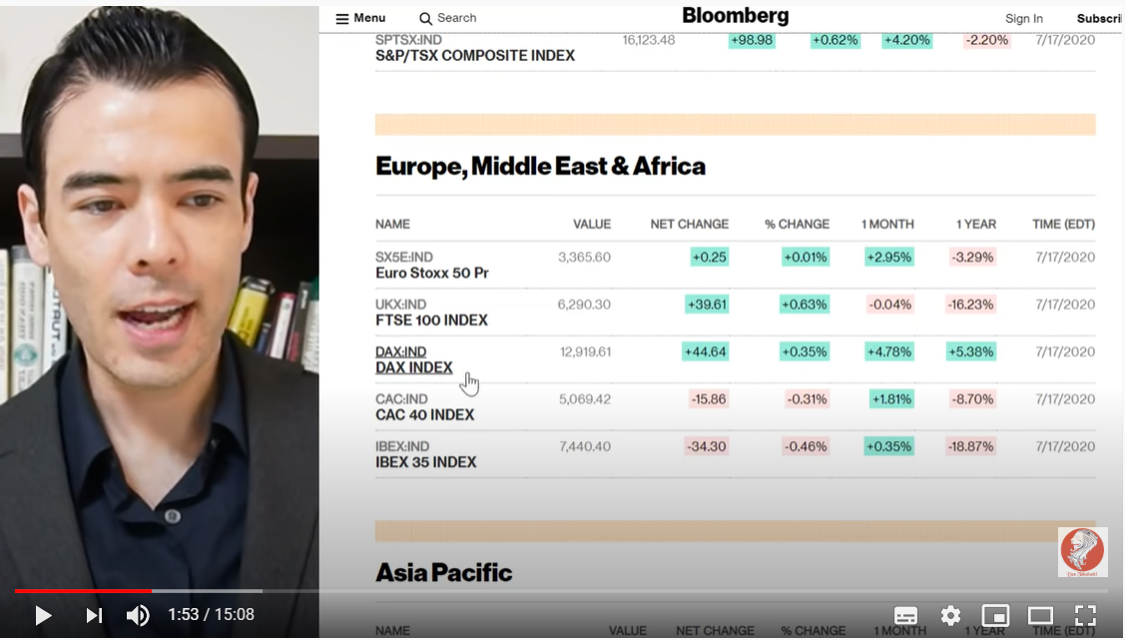Click Sign In link

(1024, 19)
